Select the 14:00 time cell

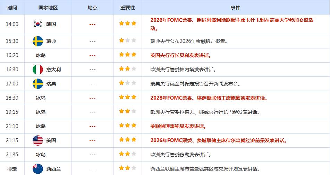[x=12, y=24]
